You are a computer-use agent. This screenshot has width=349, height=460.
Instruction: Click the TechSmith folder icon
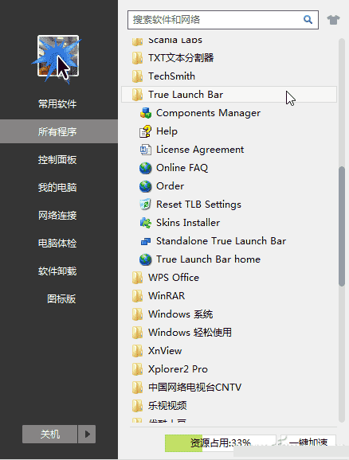tap(137, 76)
